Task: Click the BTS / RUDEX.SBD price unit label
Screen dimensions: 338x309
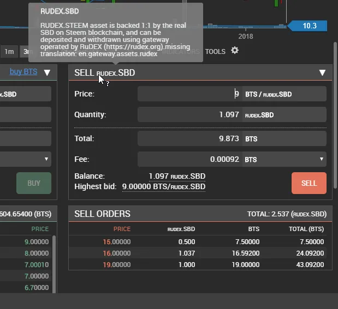Action: coord(268,94)
